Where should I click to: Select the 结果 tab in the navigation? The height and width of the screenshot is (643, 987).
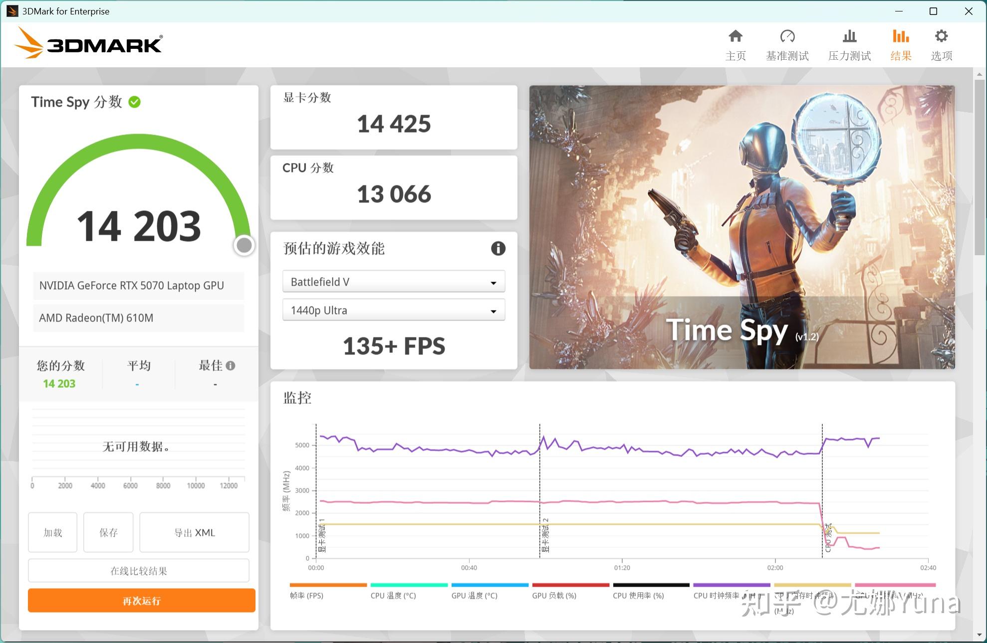900,44
